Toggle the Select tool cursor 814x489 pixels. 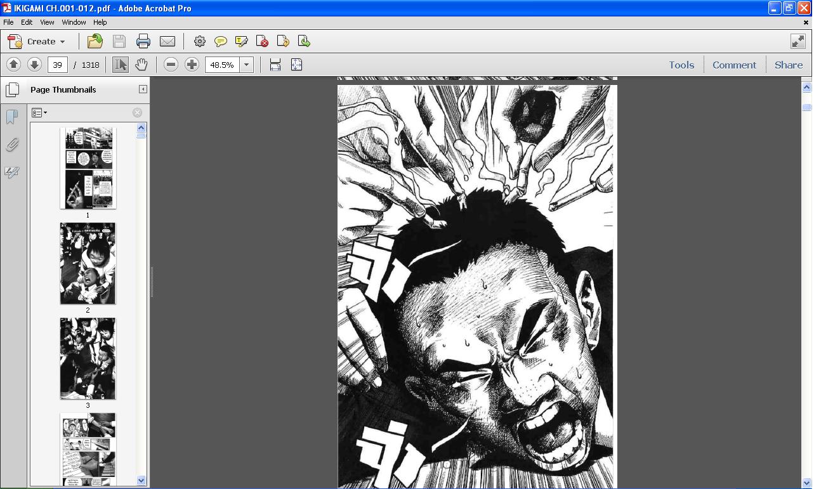coord(120,65)
